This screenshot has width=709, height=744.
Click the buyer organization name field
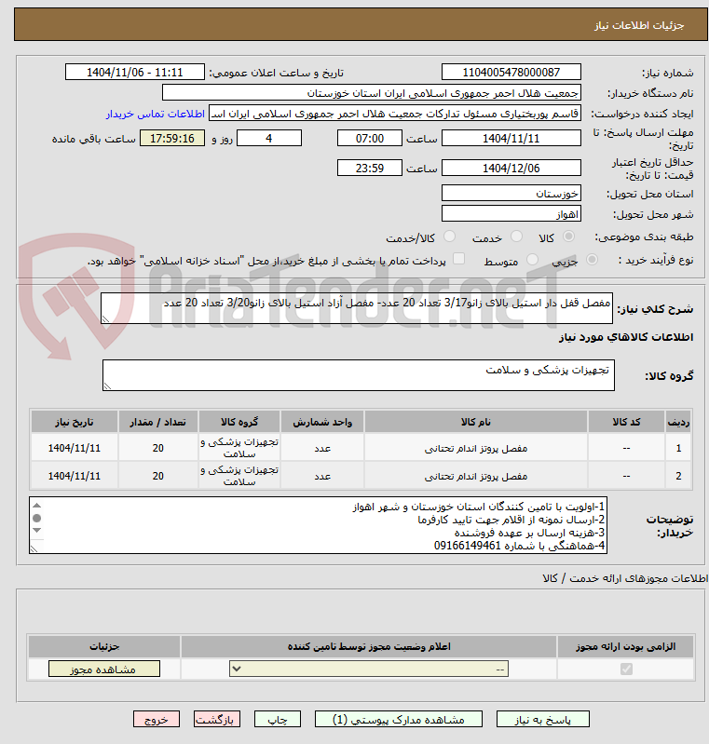click(x=372, y=92)
